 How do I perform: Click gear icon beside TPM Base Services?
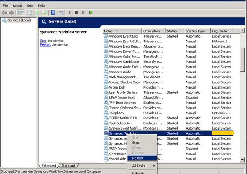click(106, 103)
